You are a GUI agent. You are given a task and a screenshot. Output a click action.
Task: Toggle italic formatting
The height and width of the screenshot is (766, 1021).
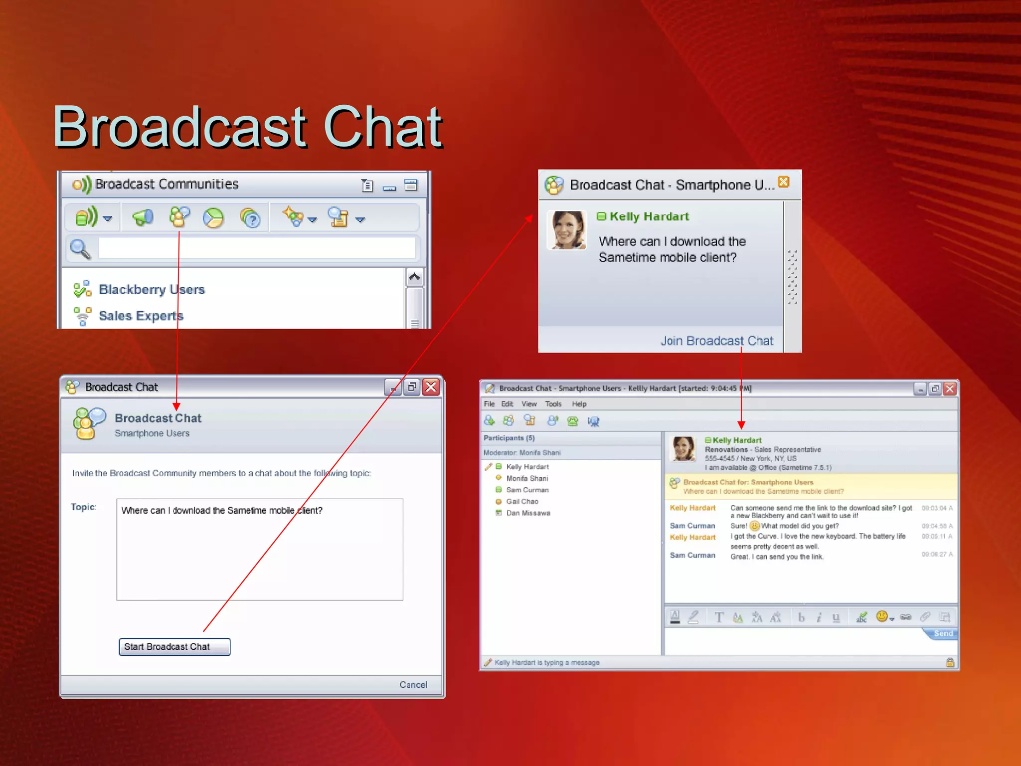(819, 617)
